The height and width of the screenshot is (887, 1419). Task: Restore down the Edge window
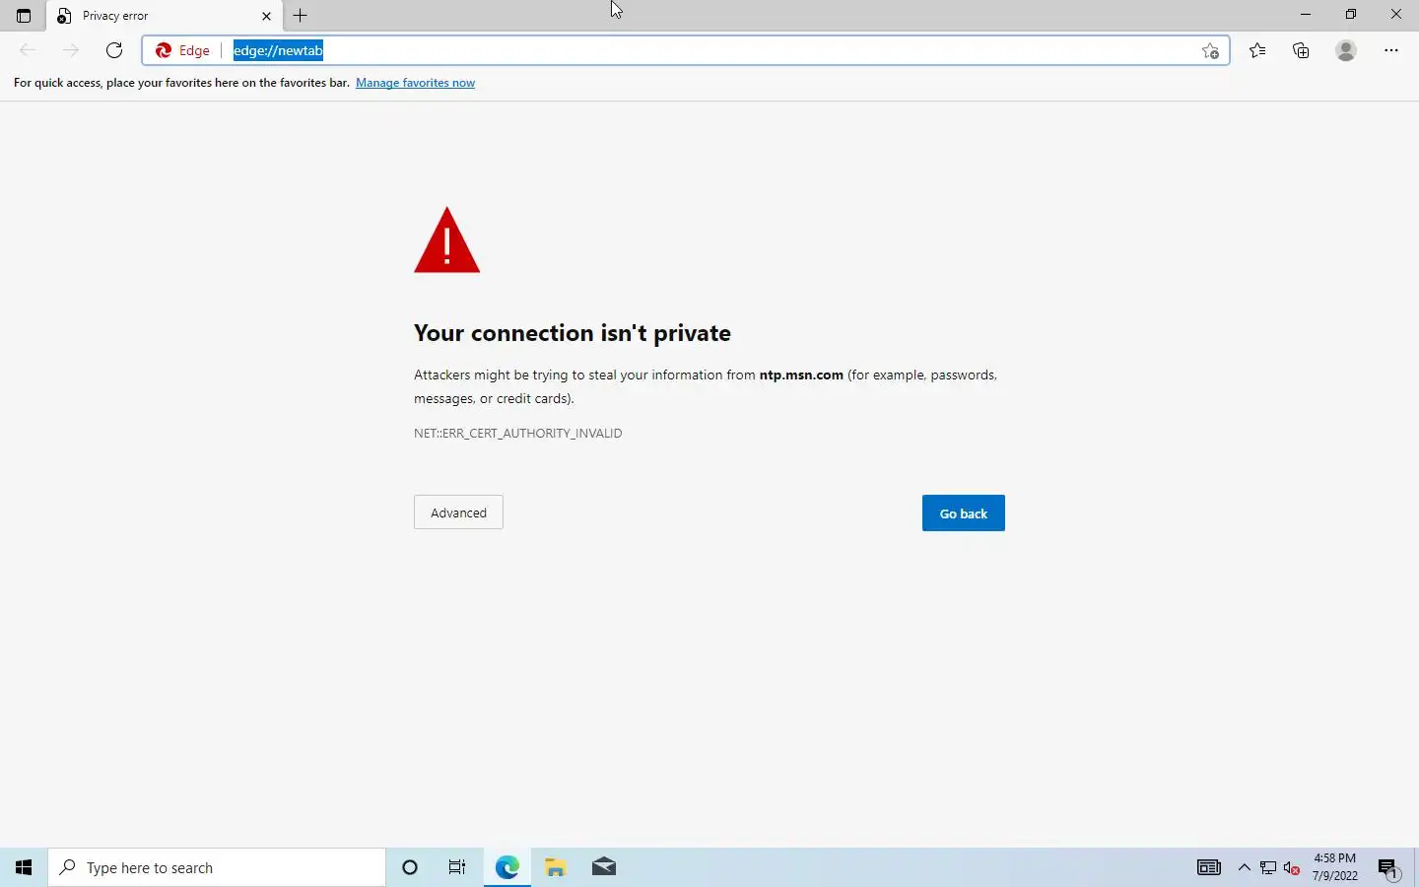click(1351, 15)
